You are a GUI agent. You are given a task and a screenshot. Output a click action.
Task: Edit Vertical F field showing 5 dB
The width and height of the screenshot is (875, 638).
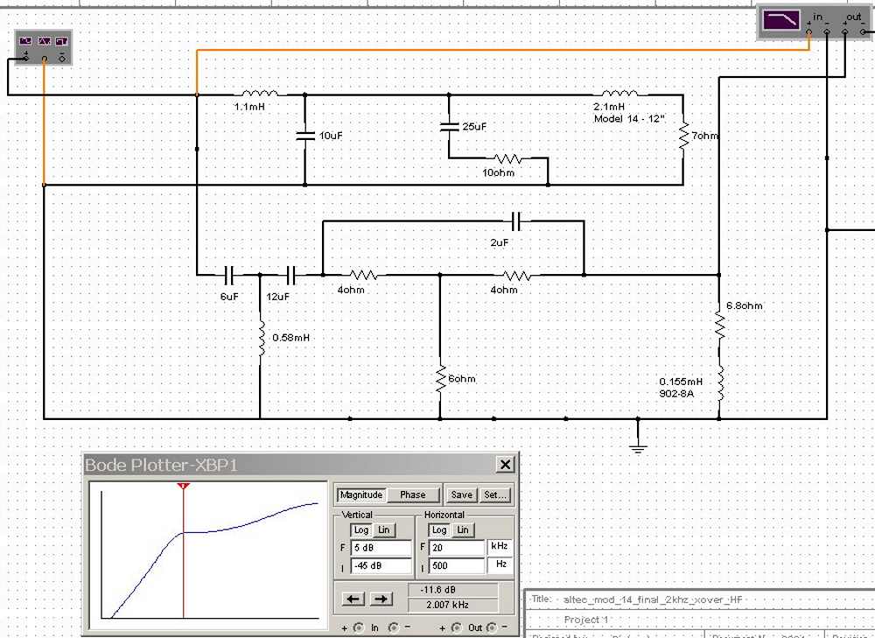[x=381, y=548]
